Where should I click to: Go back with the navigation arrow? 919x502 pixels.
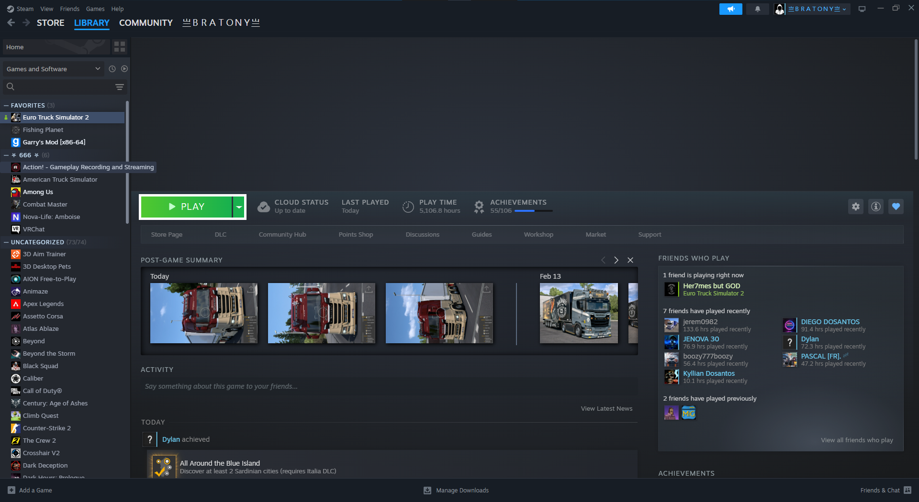point(11,22)
